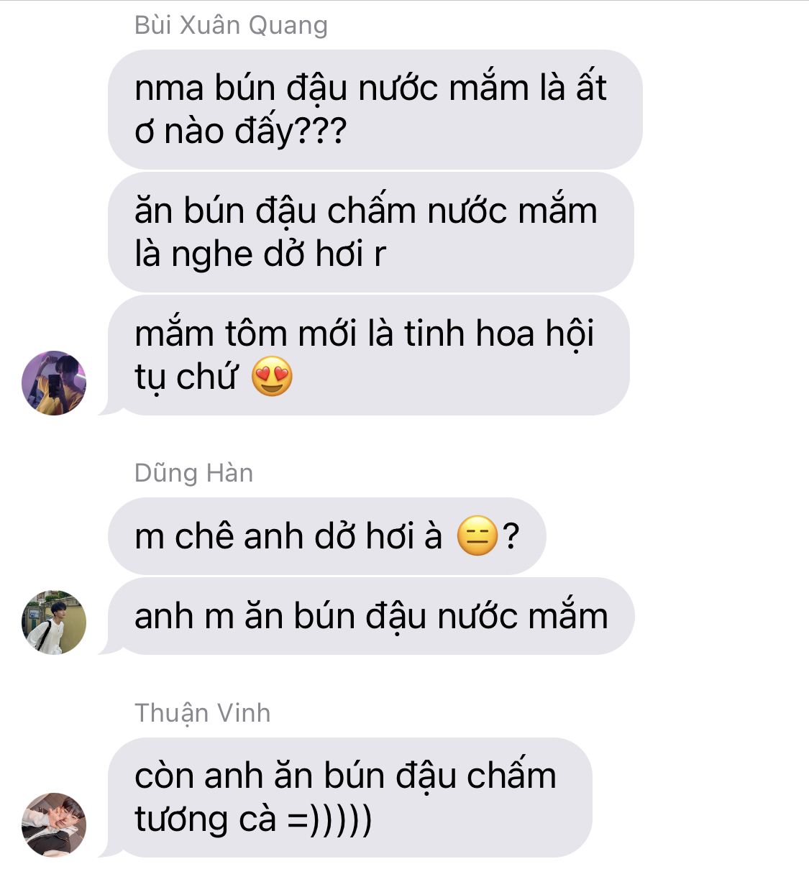Image resolution: width=809 pixels, height=887 pixels.
Task: Tap the words 'tương cà' in the last message
Action: tap(205, 819)
